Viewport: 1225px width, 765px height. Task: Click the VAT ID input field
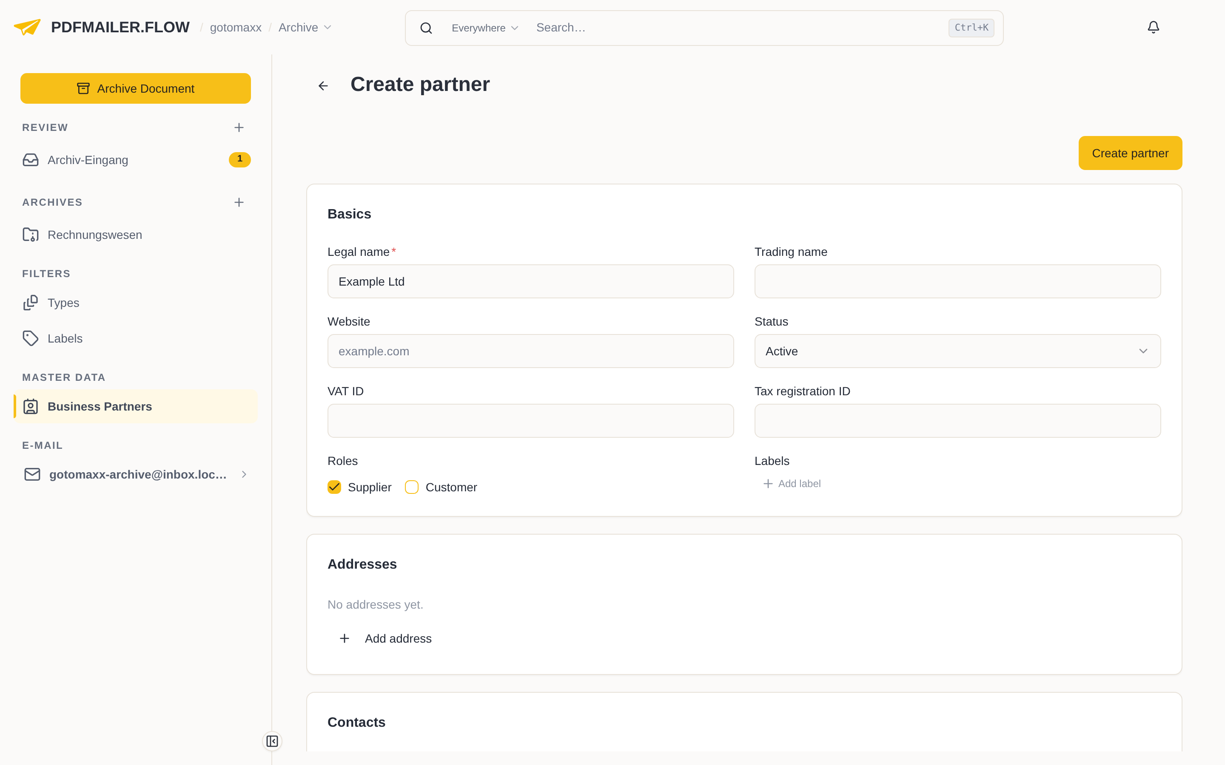click(530, 421)
